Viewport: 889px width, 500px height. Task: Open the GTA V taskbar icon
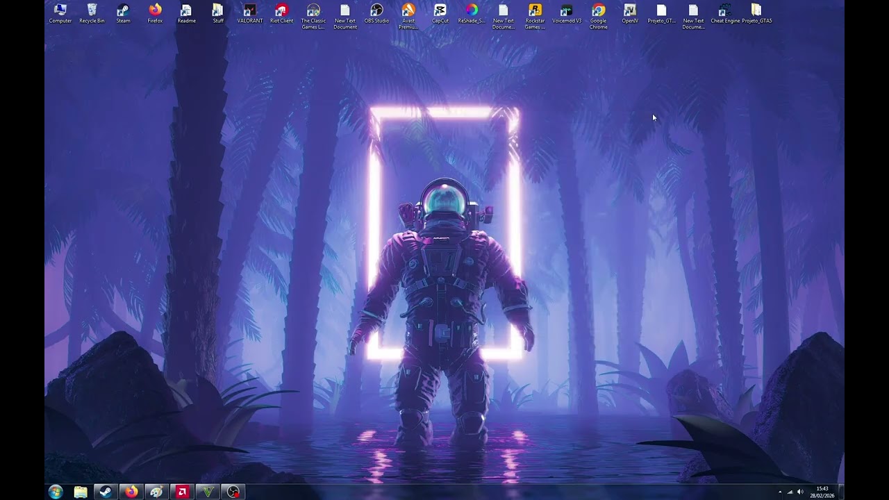point(208,492)
